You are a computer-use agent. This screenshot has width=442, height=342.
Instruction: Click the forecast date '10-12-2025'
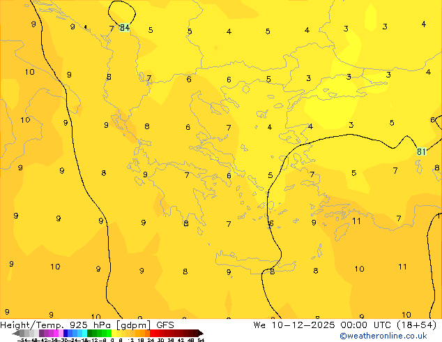tap(303, 325)
